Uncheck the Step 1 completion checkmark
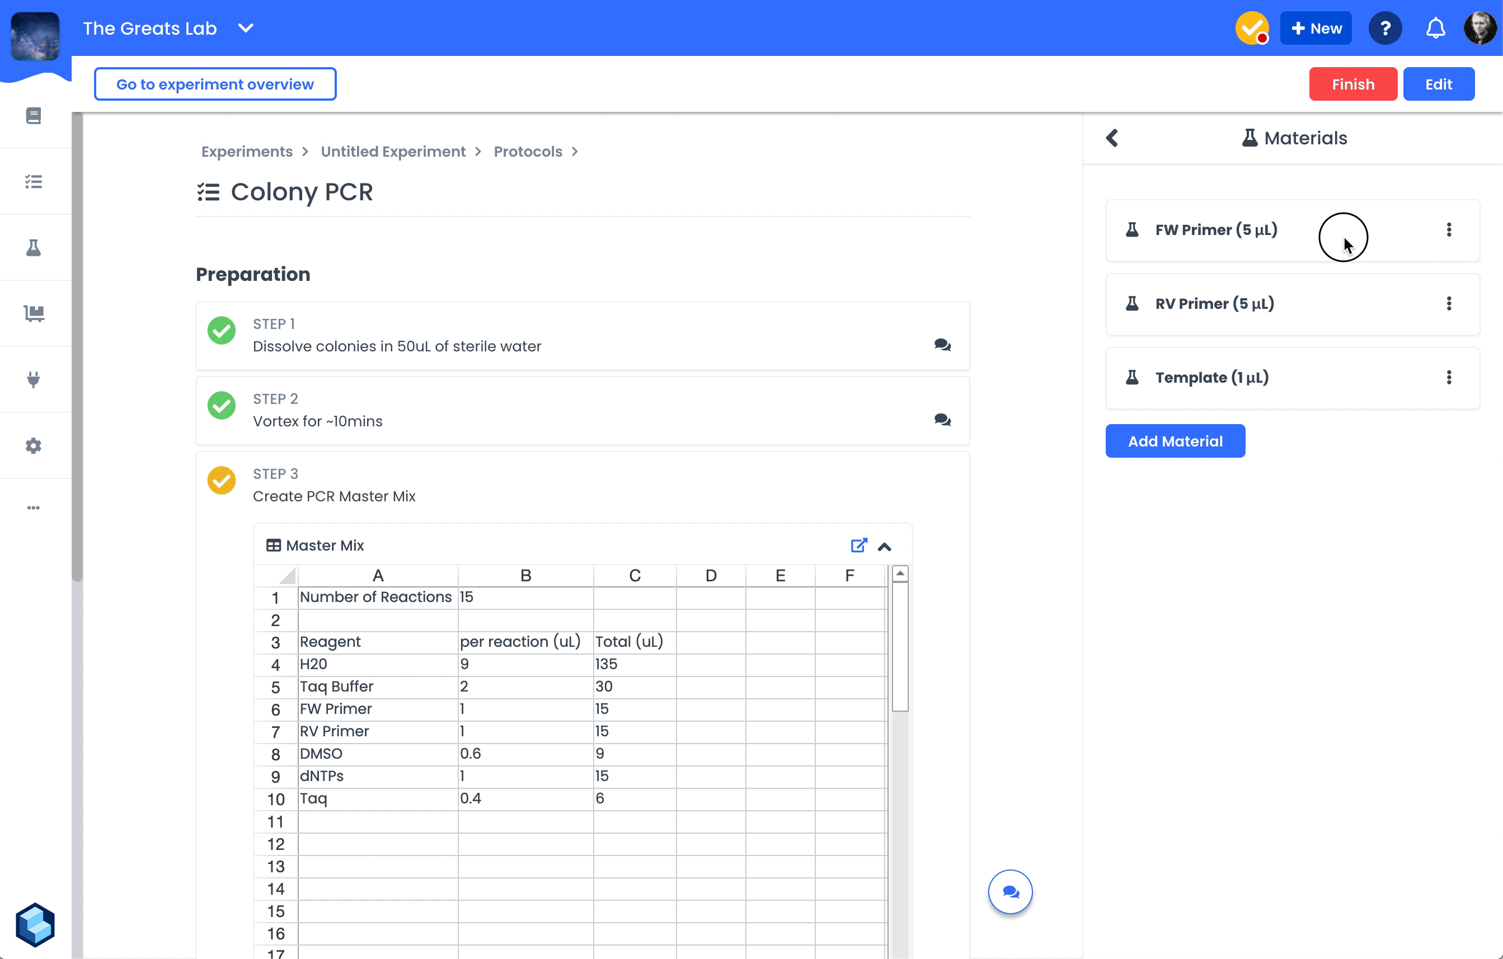Image resolution: width=1503 pixels, height=959 pixels. 222,331
